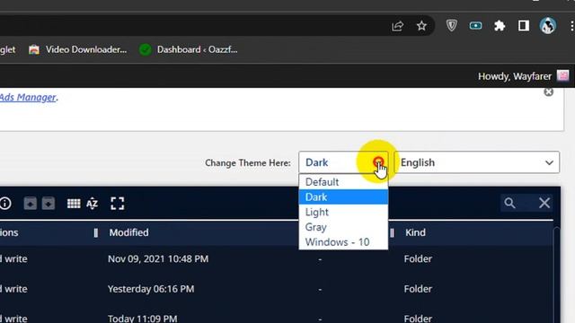
Task: Click the column resize handle before Kind
Action: point(392,232)
